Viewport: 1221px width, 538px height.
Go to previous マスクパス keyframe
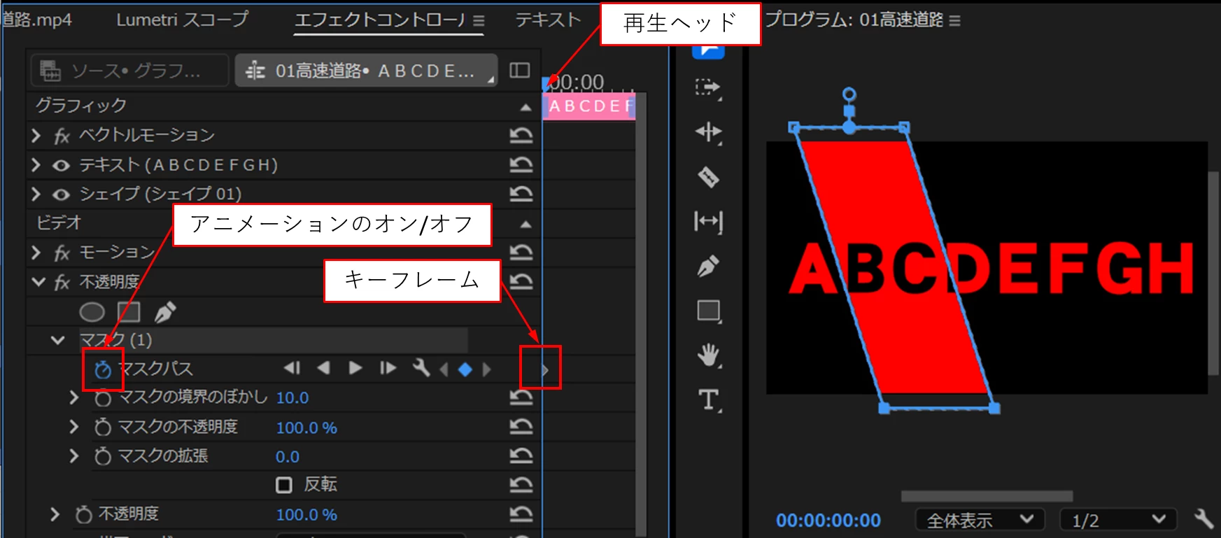click(x=444, y=369)
